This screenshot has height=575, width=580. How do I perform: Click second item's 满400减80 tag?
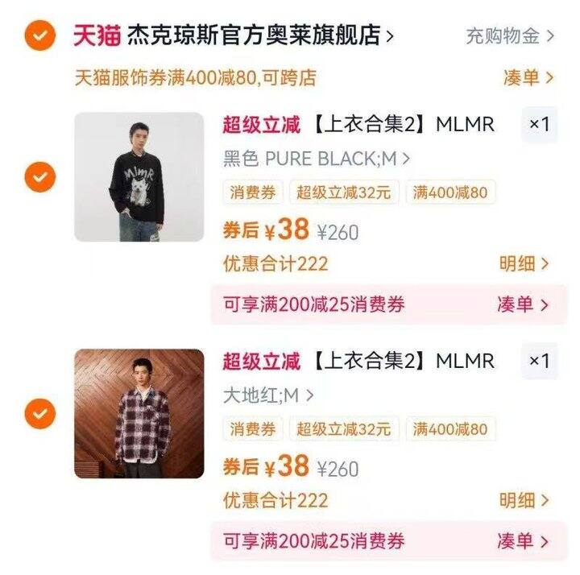pos(450,428)
